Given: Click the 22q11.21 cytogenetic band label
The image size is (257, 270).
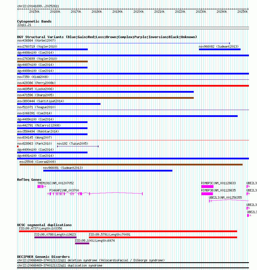Looking at the screenshot, I should pyautogui.click(x=24, y=25).
